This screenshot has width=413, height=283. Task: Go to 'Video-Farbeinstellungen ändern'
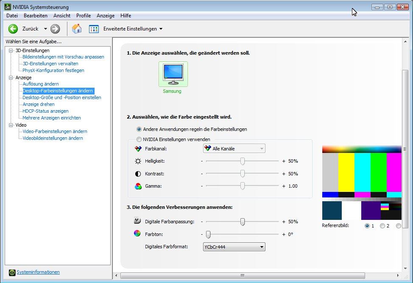(55, 131)
